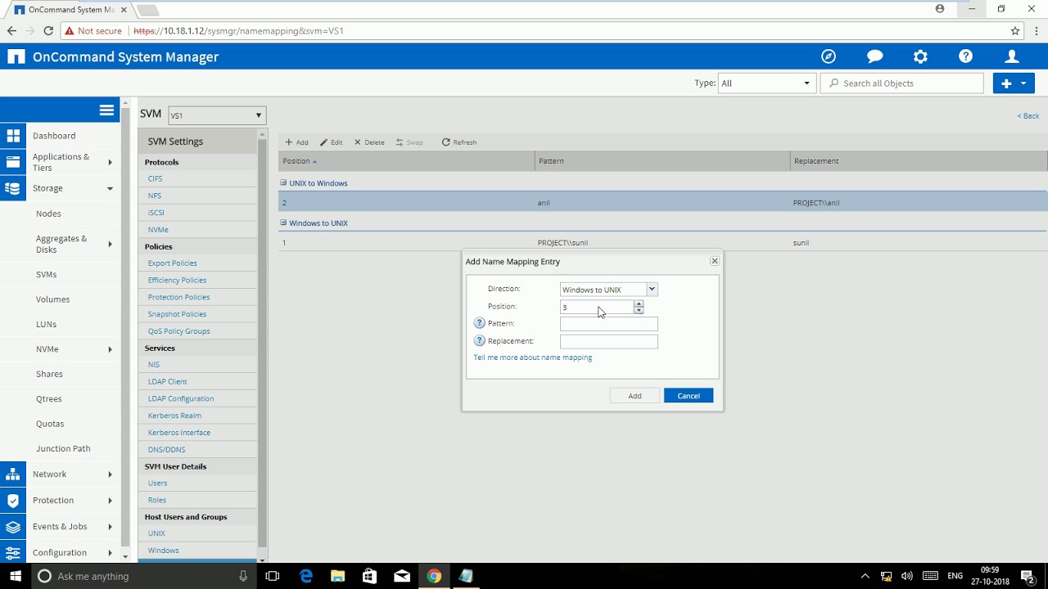Open the Type All dropdown
The height and width of the screenshot is (589, 1048).
[766, 83]
